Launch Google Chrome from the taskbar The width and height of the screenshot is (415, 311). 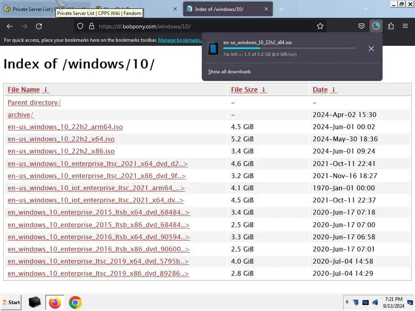pos(75,302)
